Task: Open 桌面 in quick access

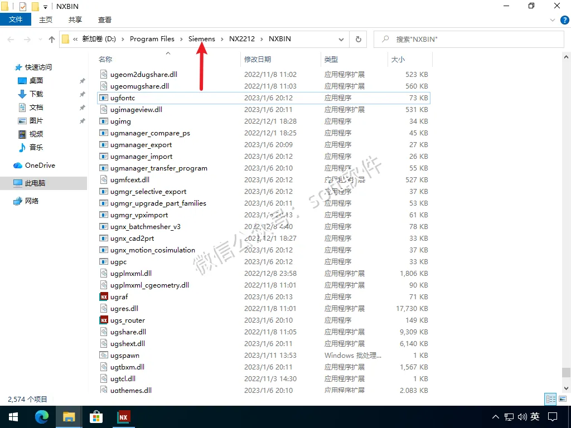Action: pos(36,80)
